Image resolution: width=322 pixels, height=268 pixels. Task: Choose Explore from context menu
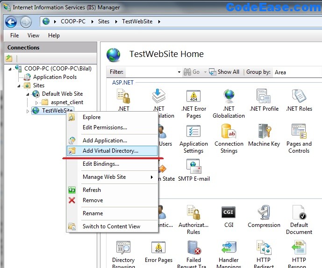[x=112, y=117]
